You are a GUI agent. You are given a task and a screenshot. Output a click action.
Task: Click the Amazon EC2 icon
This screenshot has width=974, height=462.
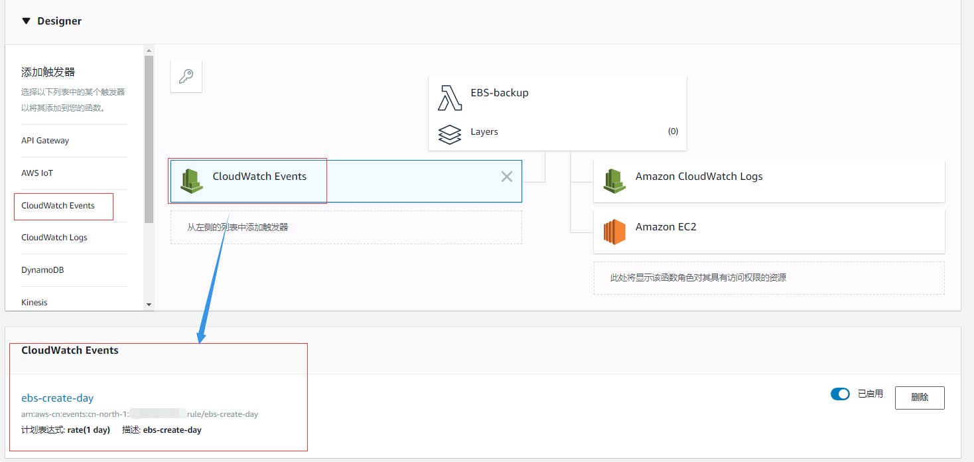[x=614, y=232]
